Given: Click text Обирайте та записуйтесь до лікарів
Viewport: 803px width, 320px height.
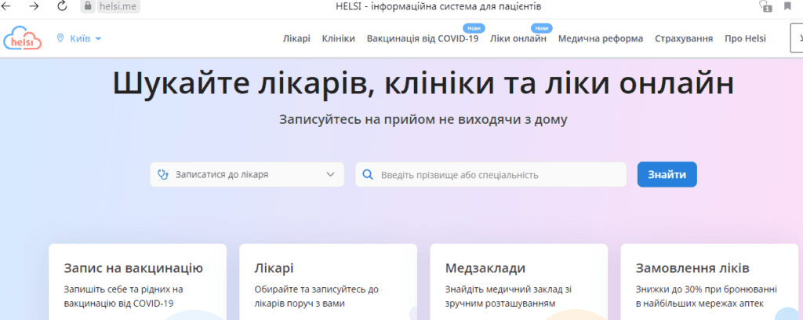Looking at the screenshot, I should 317,296.
